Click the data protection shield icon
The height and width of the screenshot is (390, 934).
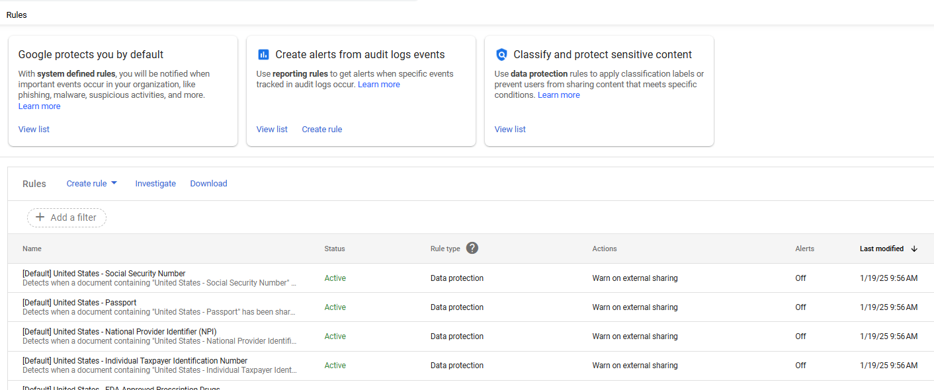point(501,55)
